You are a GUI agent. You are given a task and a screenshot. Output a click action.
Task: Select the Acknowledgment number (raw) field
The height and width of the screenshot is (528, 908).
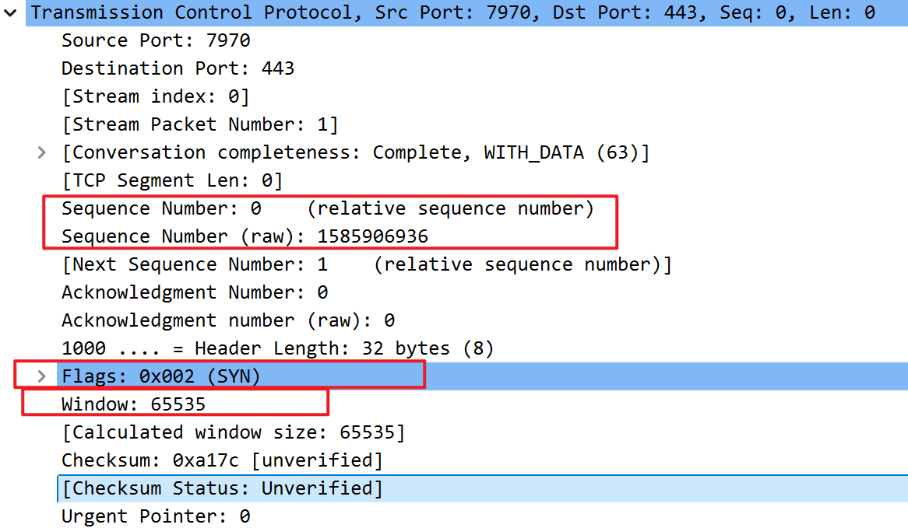228,320
